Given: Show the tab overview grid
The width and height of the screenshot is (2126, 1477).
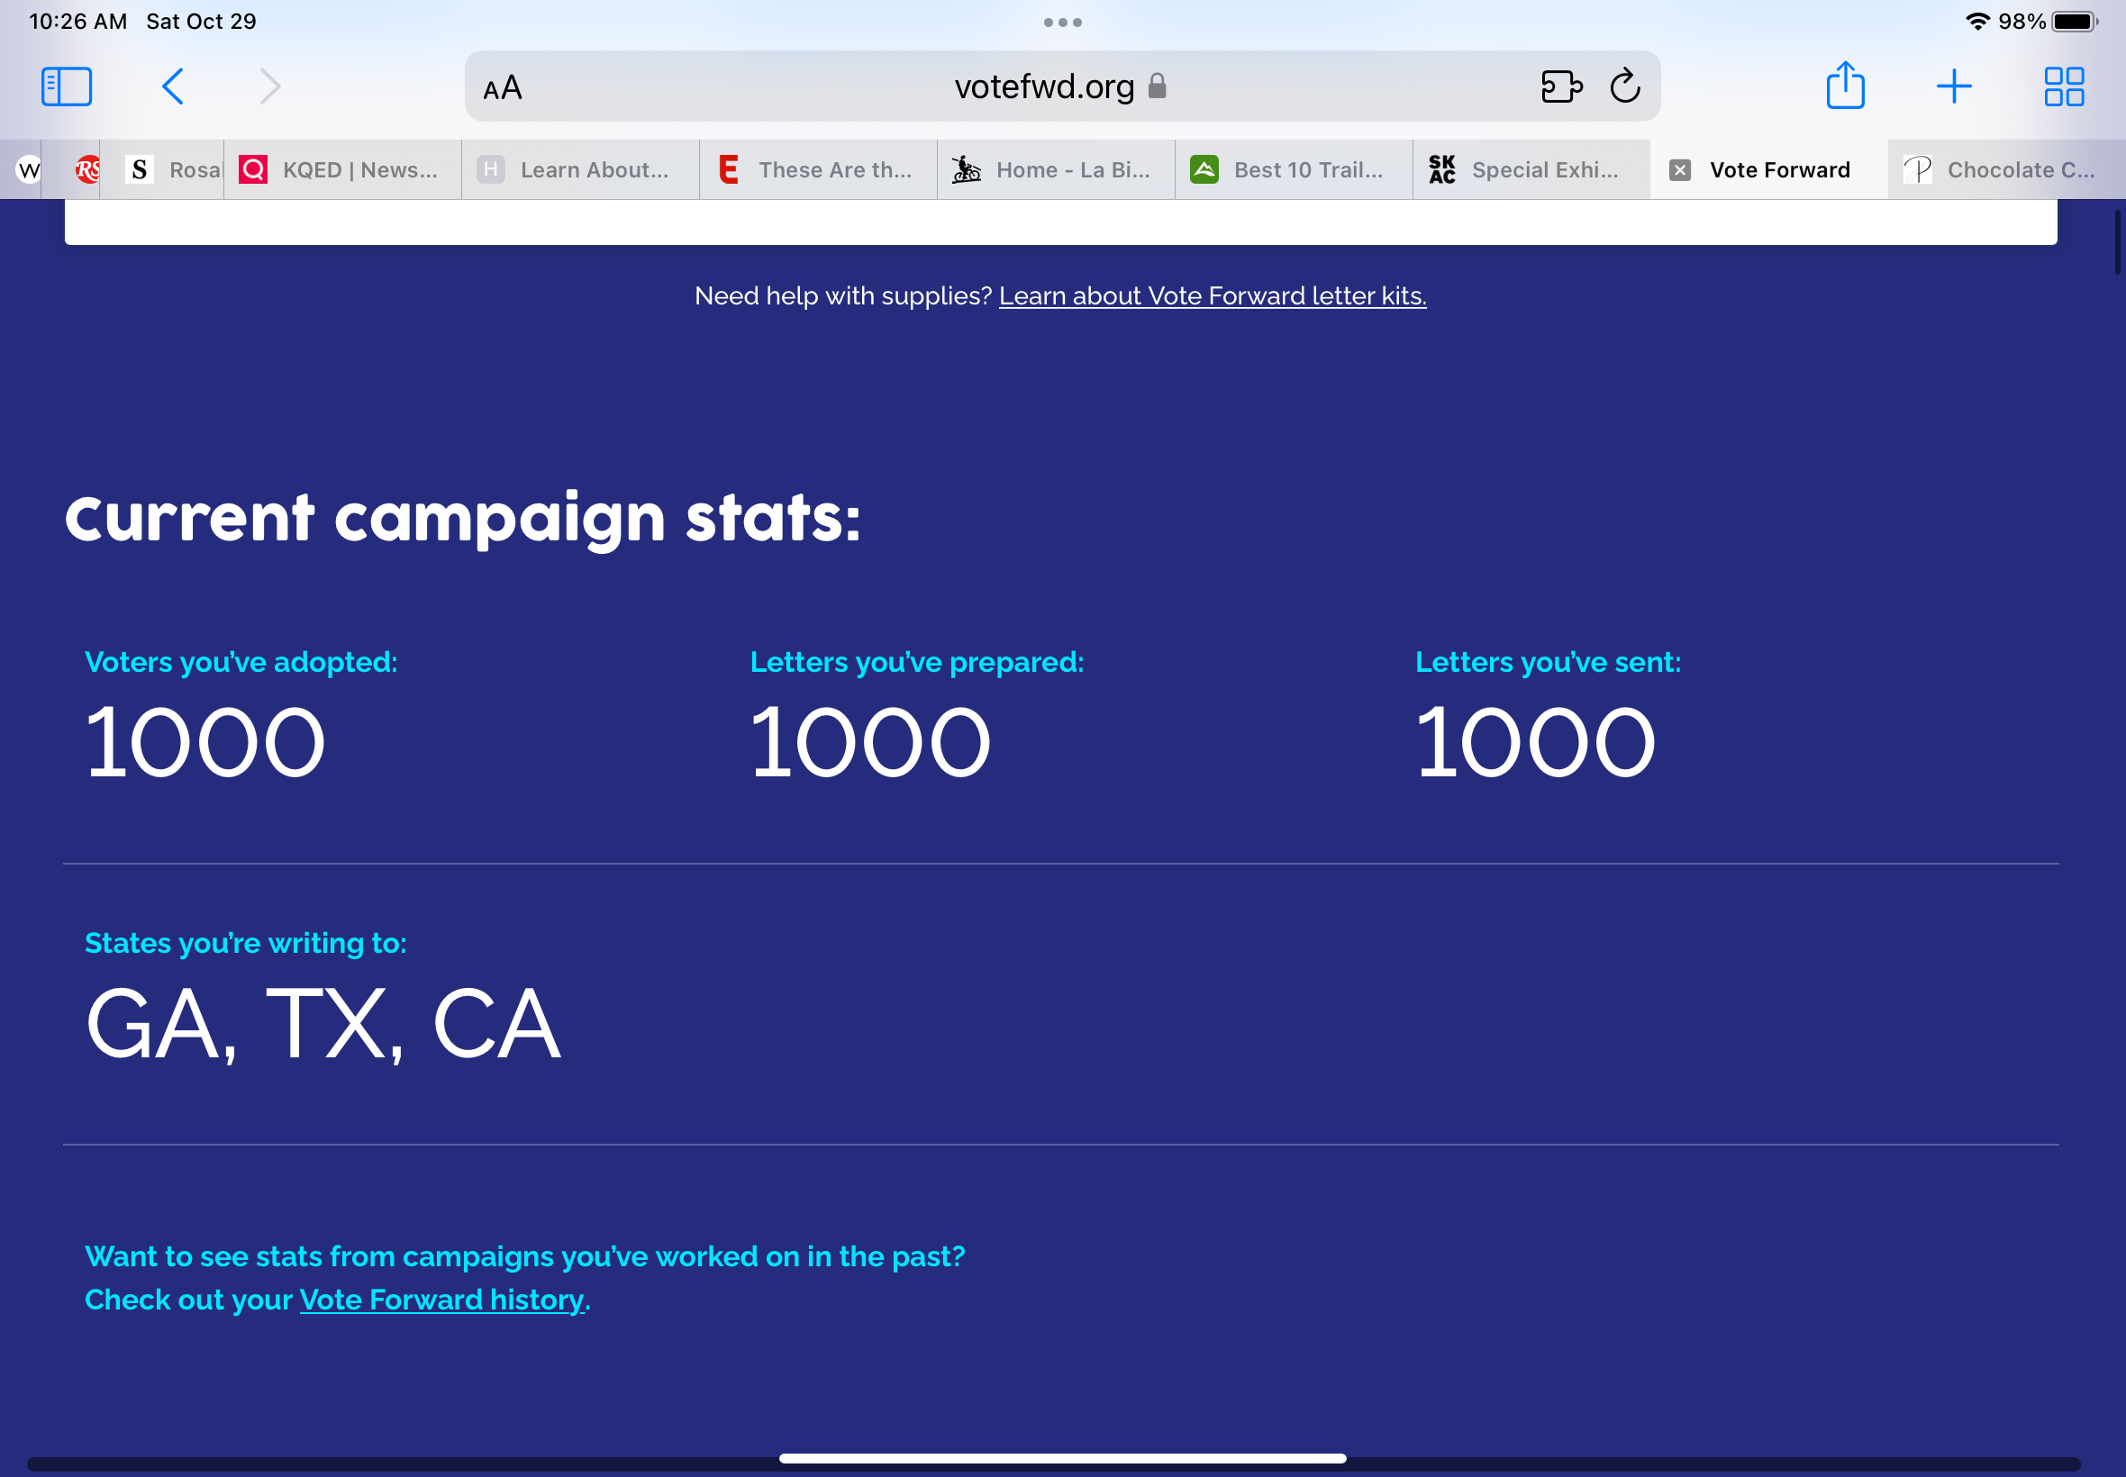Looking at the screenshot, I should point(2064,87).
